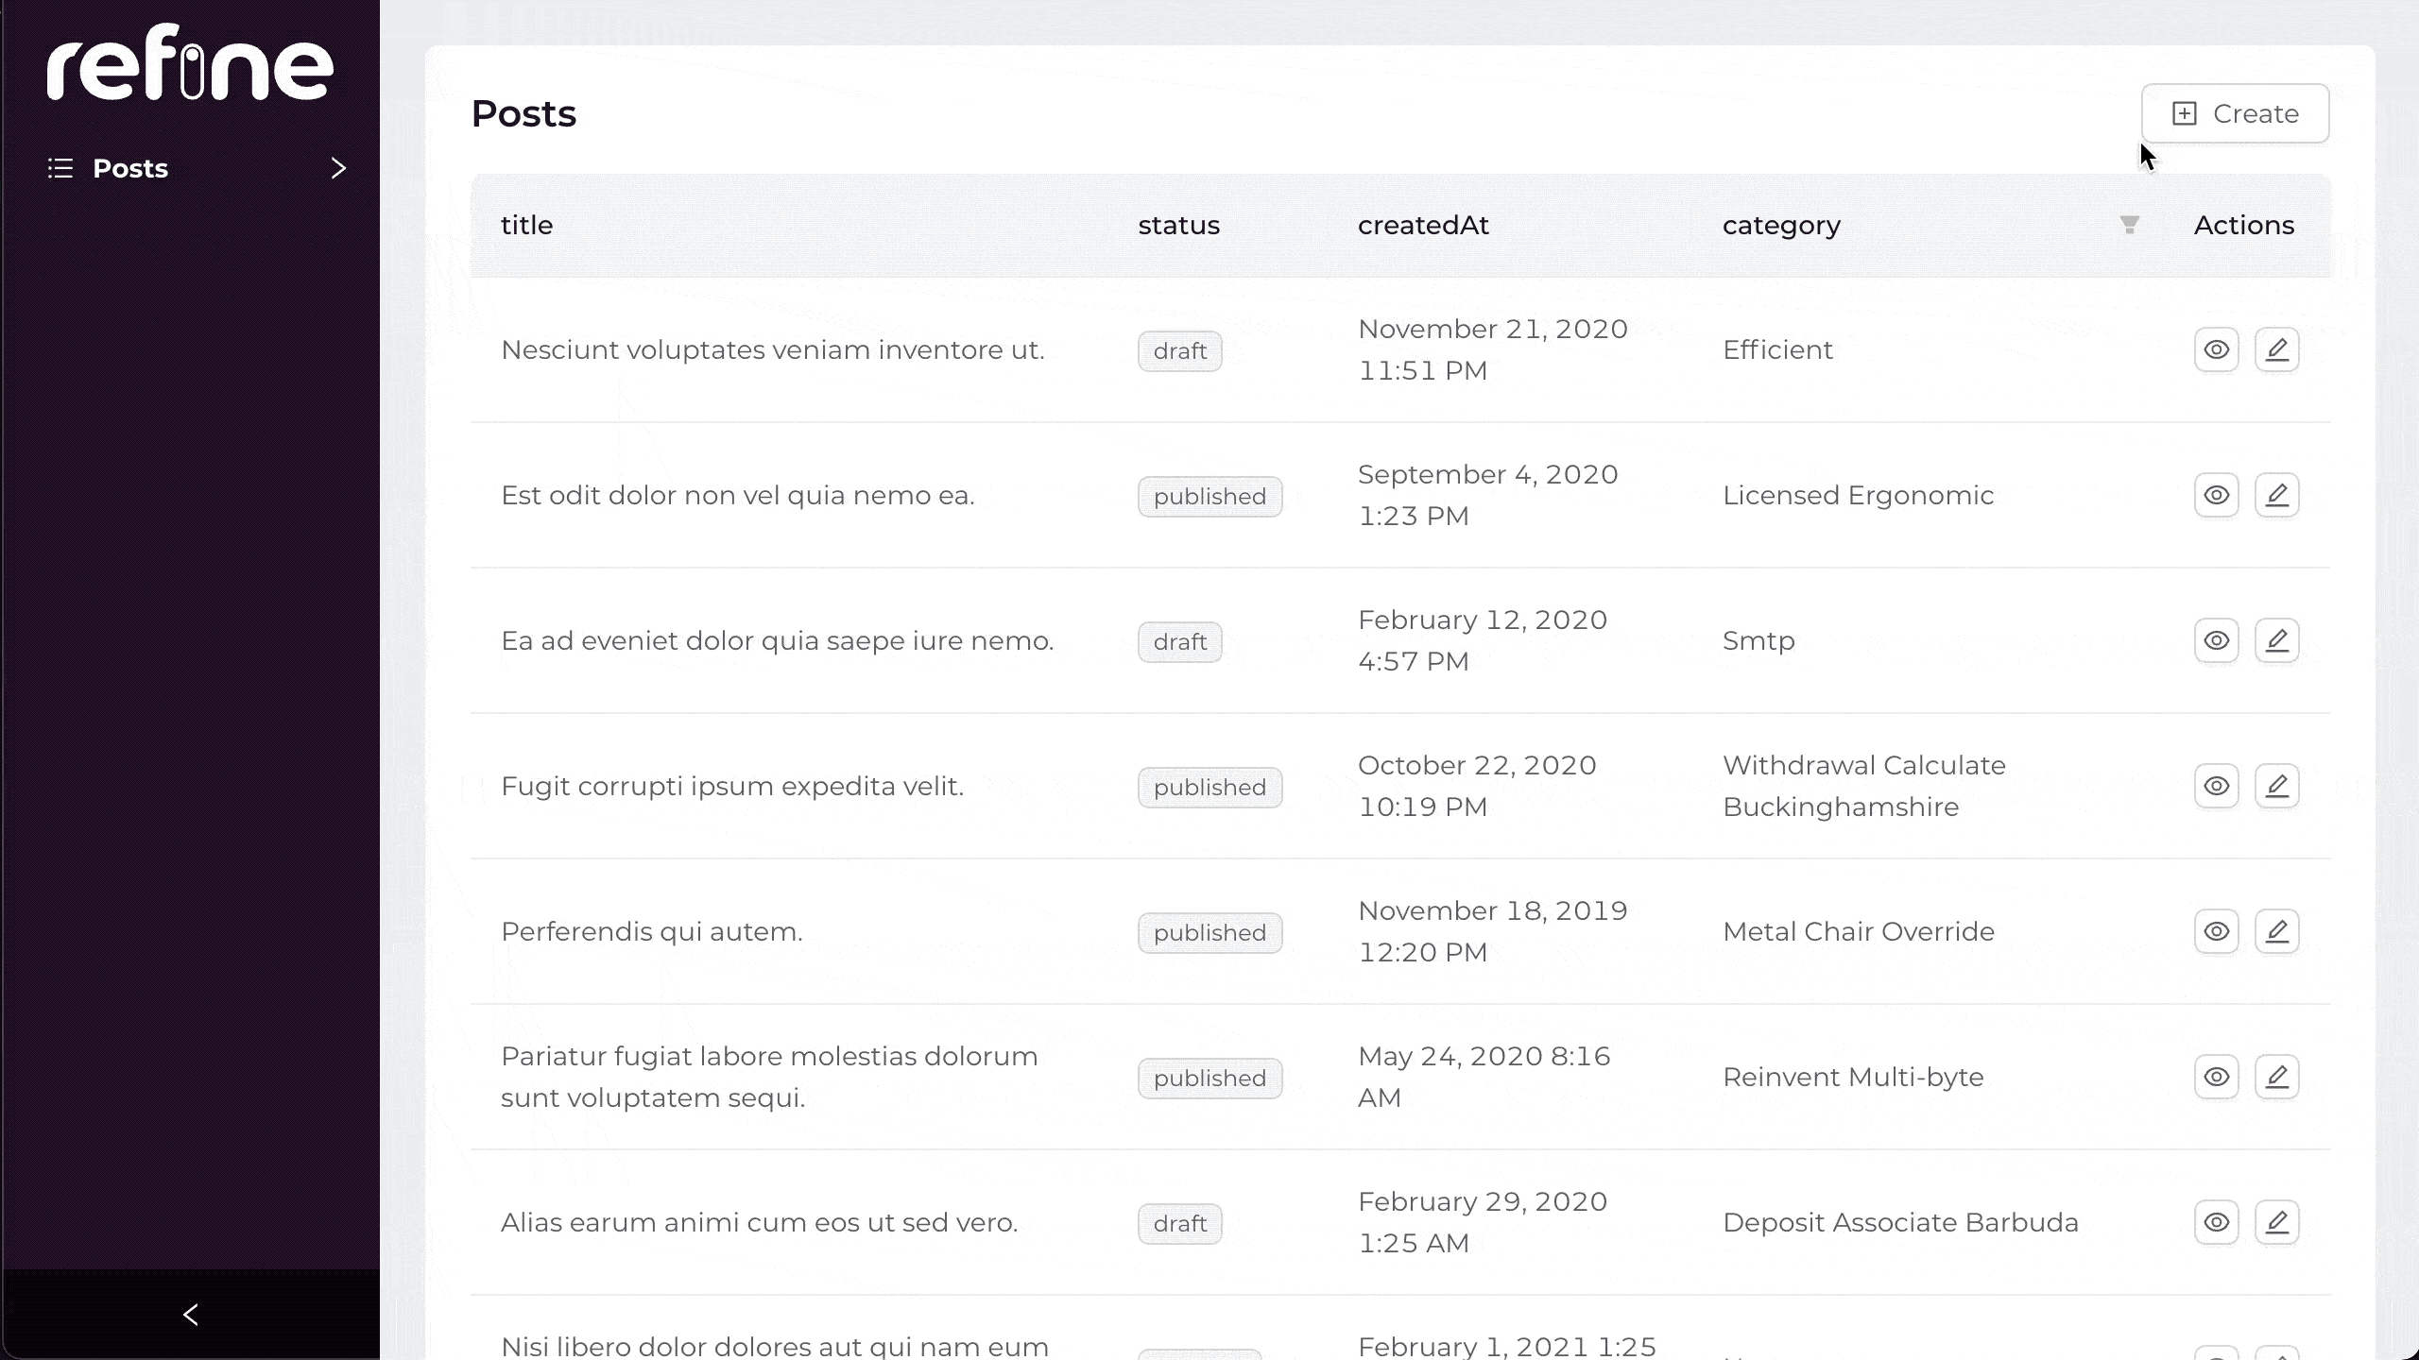Image resolution: width=2419 pixels, height=1360 pixels.
Task: Edit the "Pariatur fugiat labore" post
Action: (x=2279, y=1076)
